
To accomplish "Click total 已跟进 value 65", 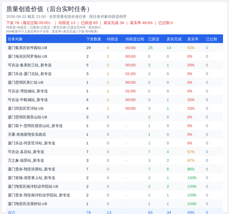I will tap(150, 212).
